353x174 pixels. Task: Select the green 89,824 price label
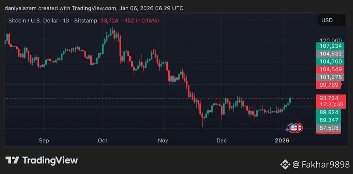329,112
